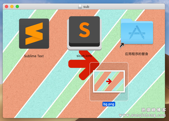Close the sub window with the red button
Image resolution: width=169 pixels, height=121 pixels.
tap(6, 7)
